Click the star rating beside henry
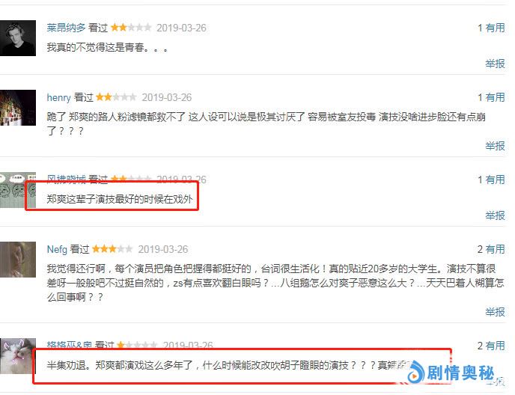515x395 pixels. [x=116, y=97]
